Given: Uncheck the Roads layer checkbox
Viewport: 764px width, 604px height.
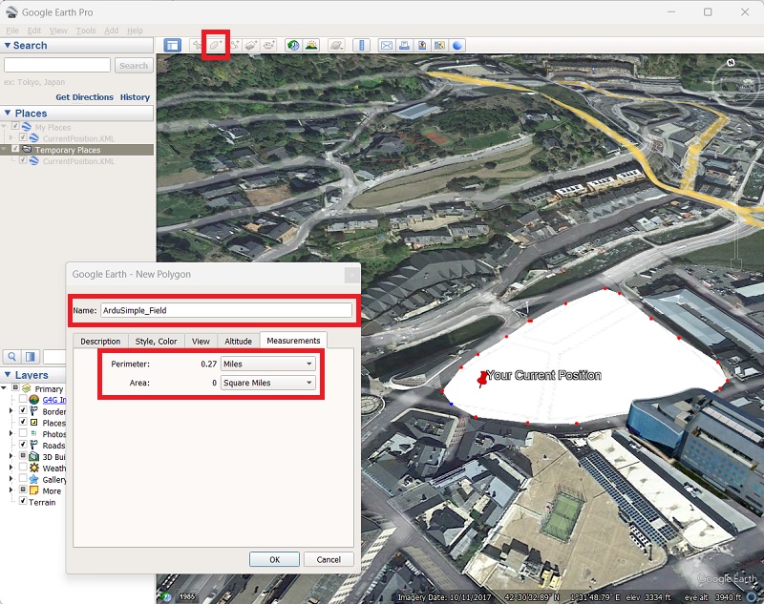Looking at the screenshot, I should click(24, 446).
